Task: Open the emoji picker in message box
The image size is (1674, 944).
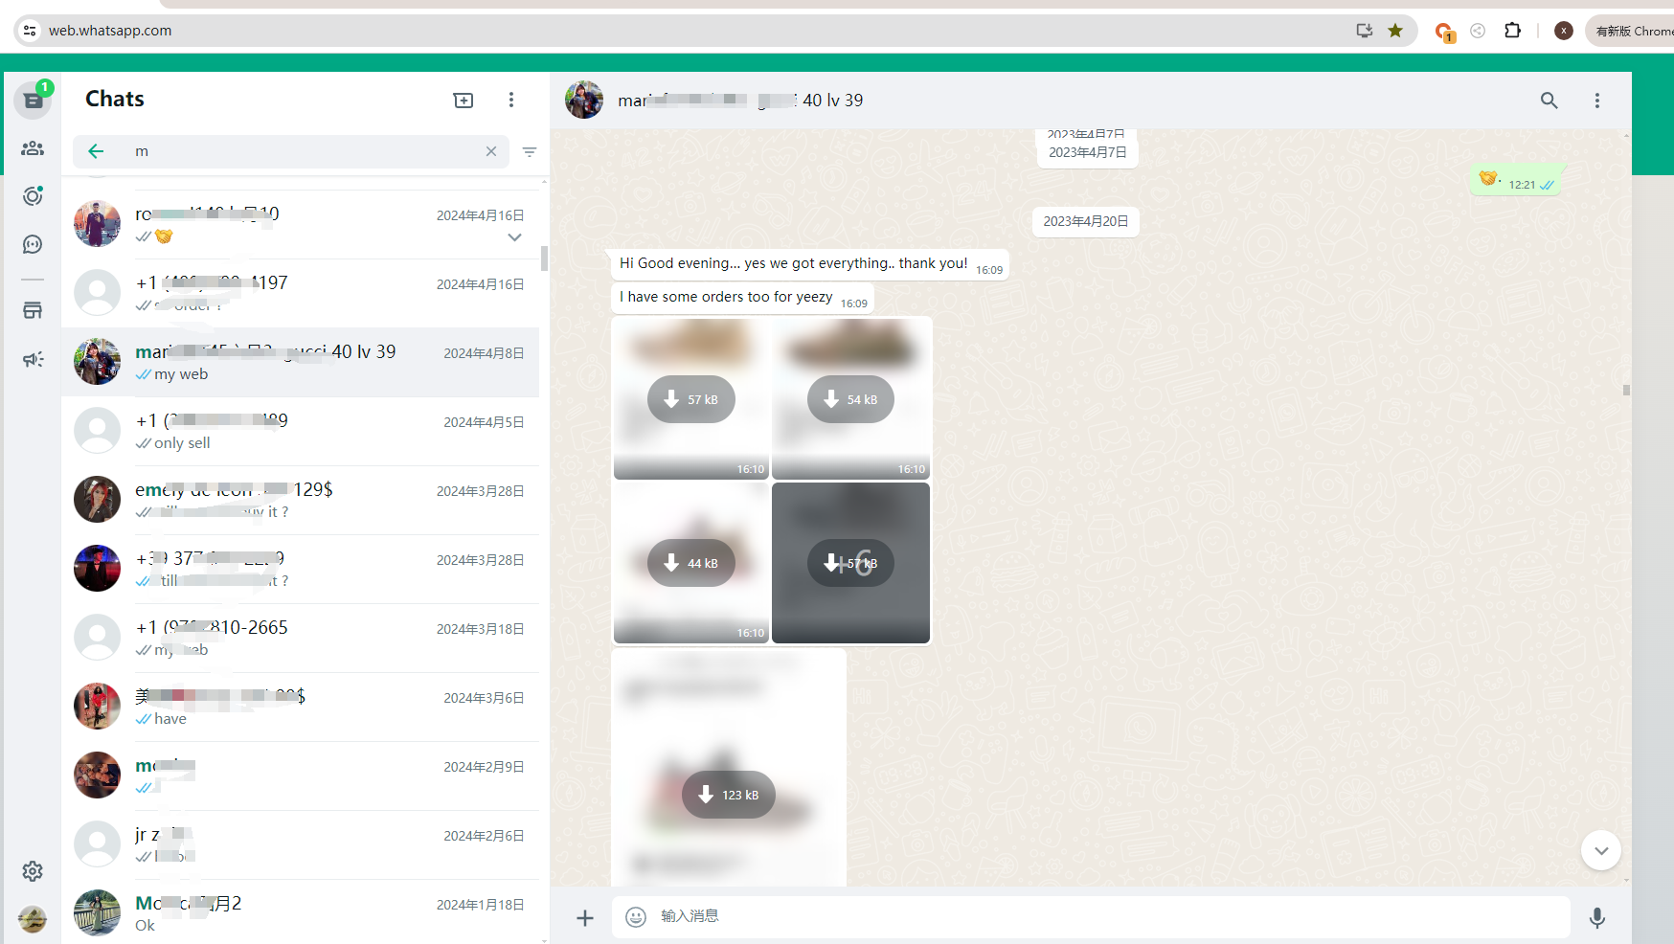Action: [636, 917]
